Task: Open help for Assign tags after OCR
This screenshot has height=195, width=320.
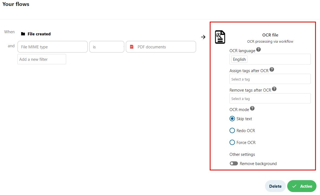Action: tap(271, 69)
